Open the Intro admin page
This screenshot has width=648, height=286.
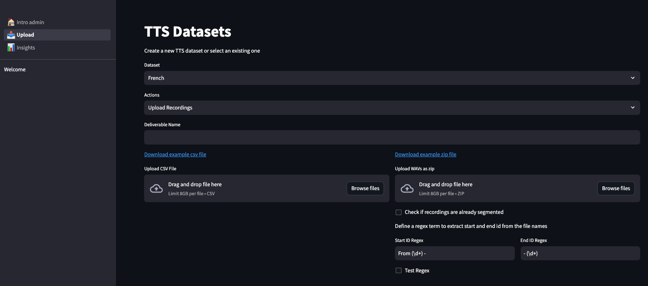(x=57, y=22)
